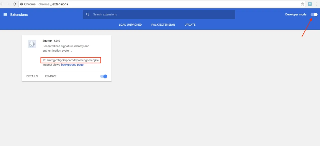
Task: Click the search magnifier icon
Action: [x=88, y=14]
